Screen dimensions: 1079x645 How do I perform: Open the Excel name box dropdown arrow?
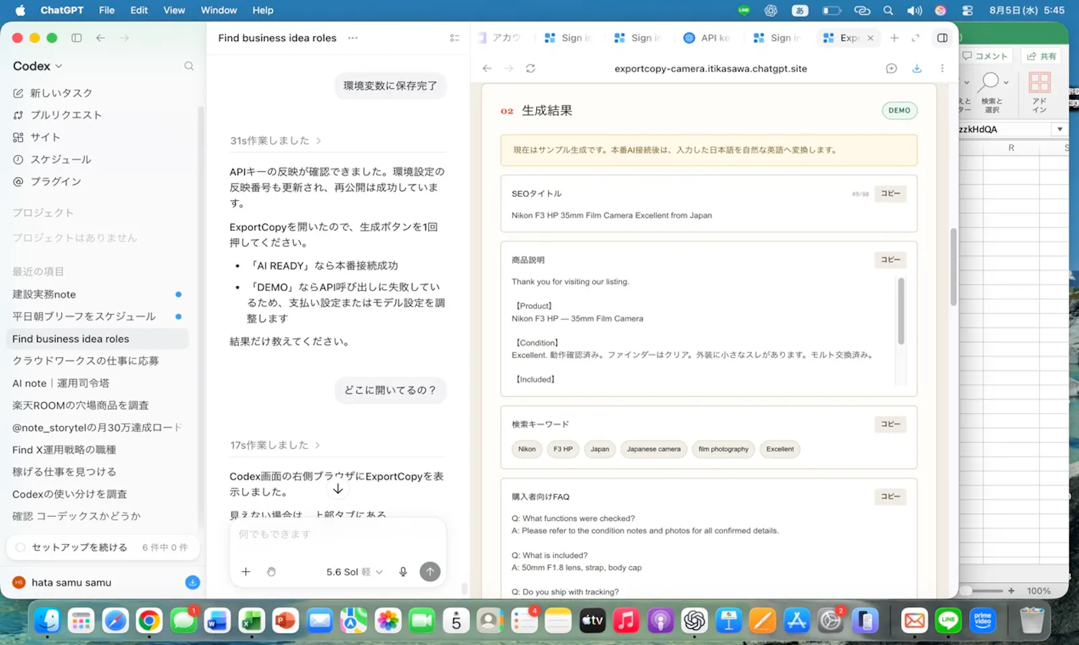[1059, 129]
